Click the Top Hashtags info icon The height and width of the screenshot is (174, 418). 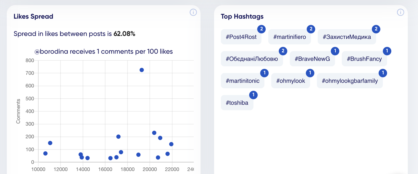point(400,12)
